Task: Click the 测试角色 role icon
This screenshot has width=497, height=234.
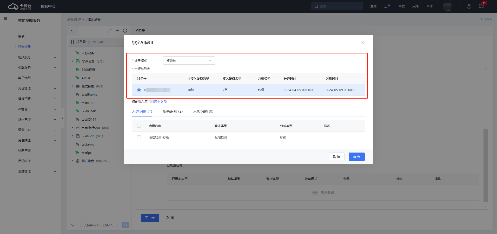Action: [77, 161]
